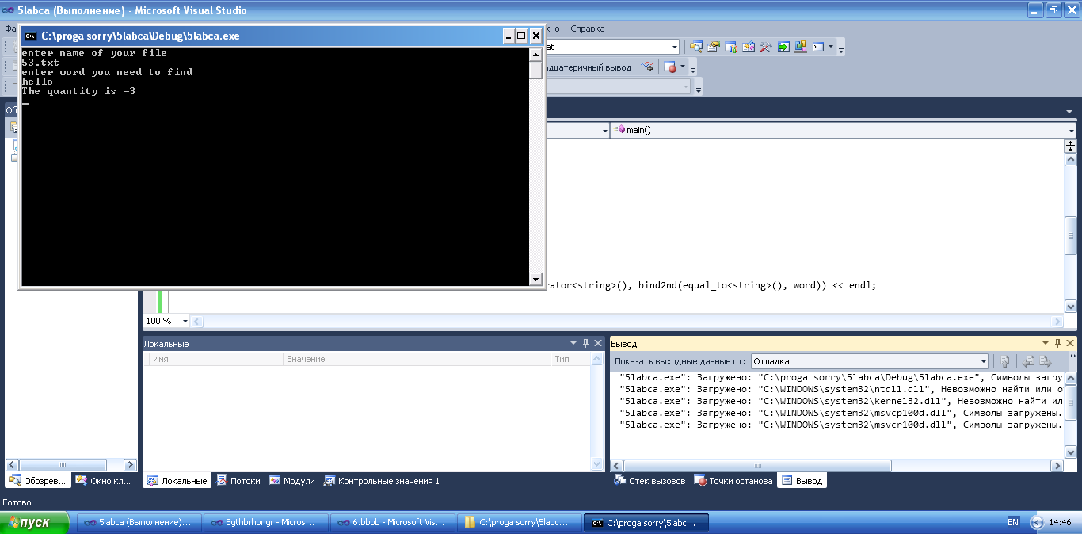Click the bind2nd(equal_to<string>() code line

(x=711, y=285)
